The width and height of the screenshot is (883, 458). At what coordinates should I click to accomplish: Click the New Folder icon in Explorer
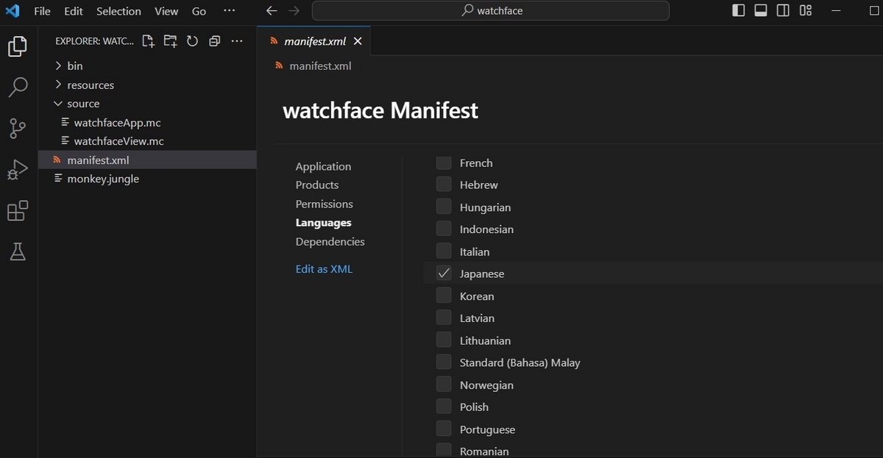click(171, 41)
